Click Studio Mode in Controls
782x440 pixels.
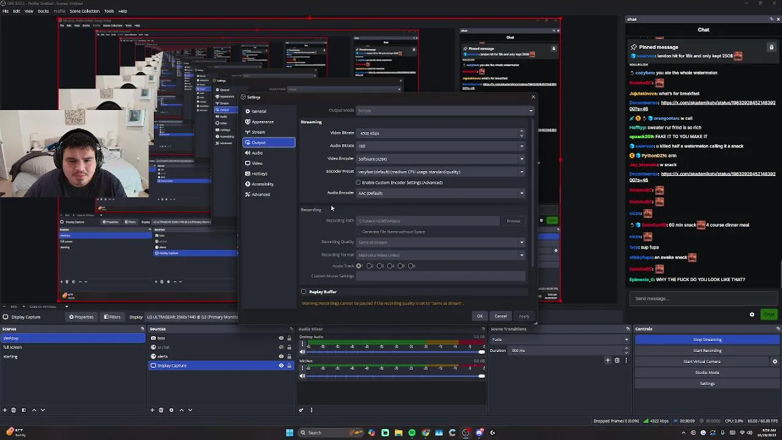(x=707, y=373)
